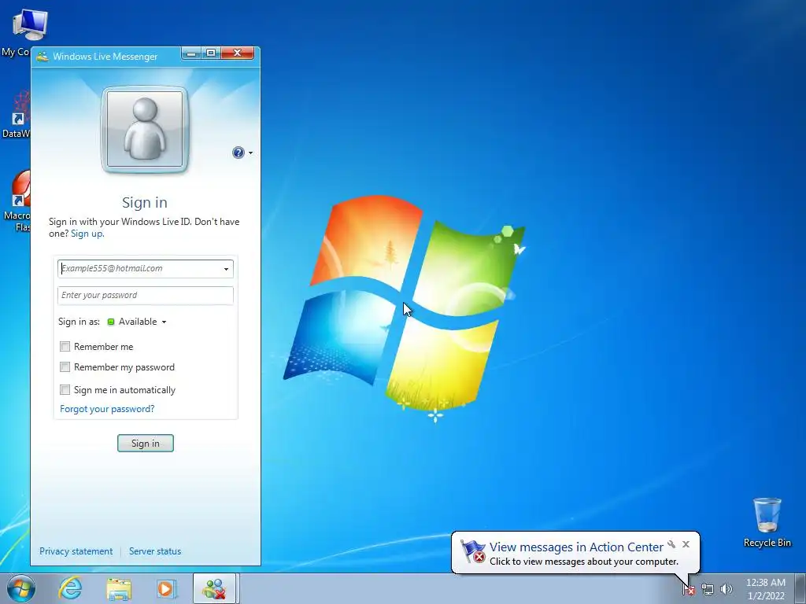The height and width of the screenshot is (604, 806).
Task: Open the Windows Start menu
Action: (x=21, y=588)
